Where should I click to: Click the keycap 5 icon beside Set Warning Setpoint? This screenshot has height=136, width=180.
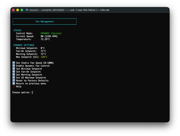coord(13,75)
